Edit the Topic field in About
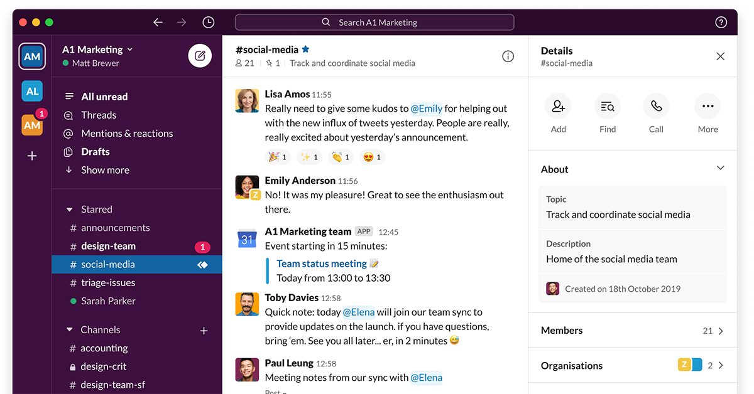Viewport: 754px width, 394px height. tap(633, 208)
